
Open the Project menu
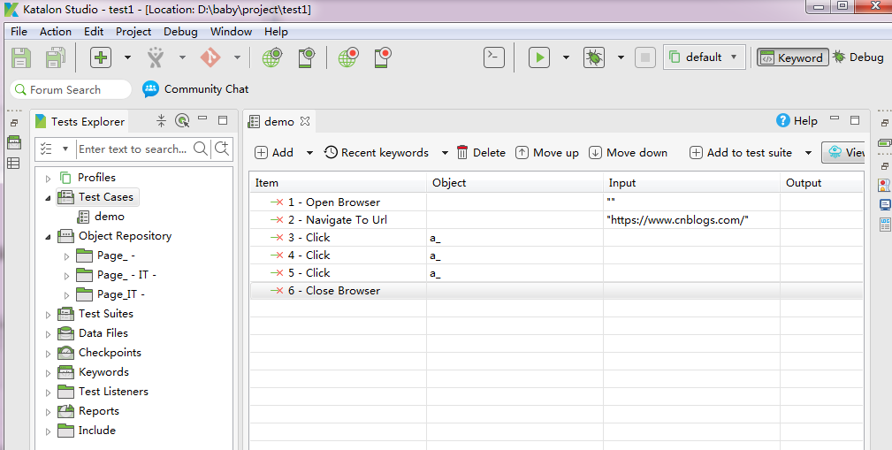pyautogui.click(x=133, y=32)
